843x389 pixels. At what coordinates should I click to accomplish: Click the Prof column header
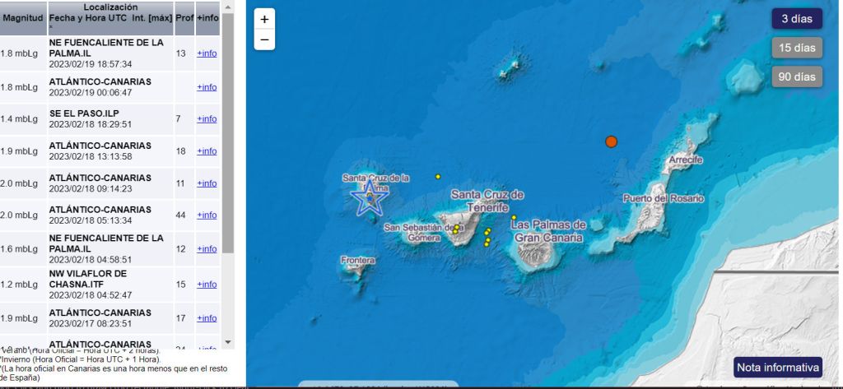(x=184, y=17)
